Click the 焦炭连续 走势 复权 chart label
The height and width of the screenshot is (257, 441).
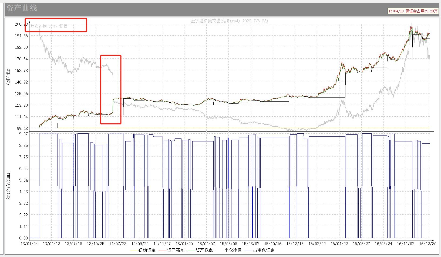pyautogui.click(x=49, y=26)
